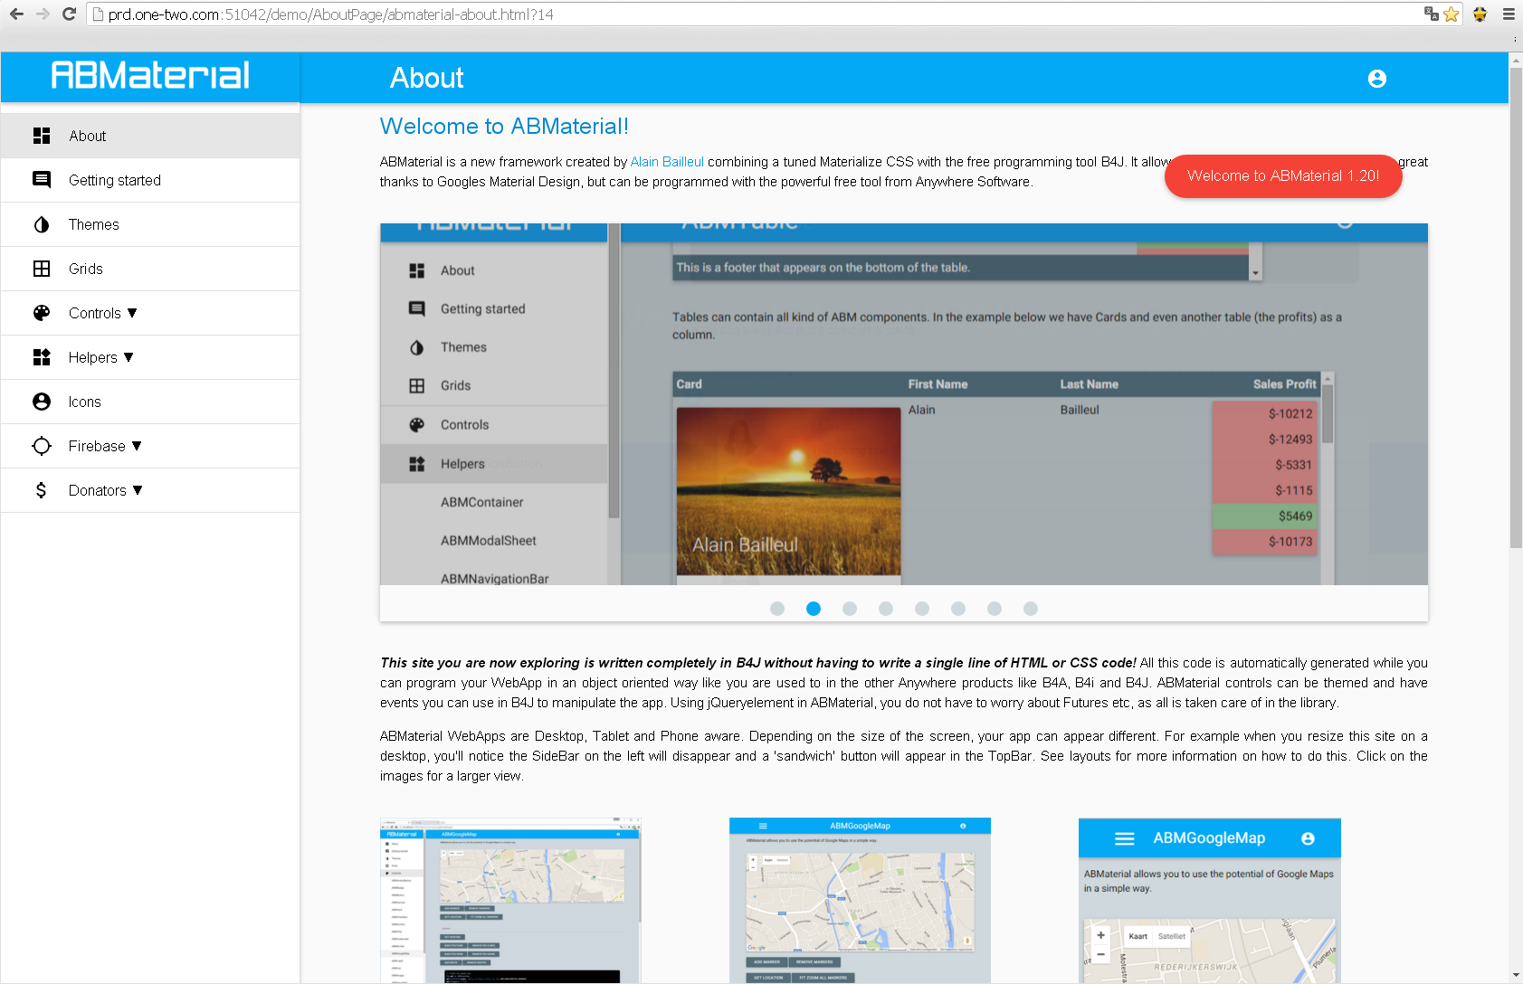This screenshot has height=984, width=1523.
Task: Open the tablet ABGoogleMap screenshot thumbnail
Action: 860,901
